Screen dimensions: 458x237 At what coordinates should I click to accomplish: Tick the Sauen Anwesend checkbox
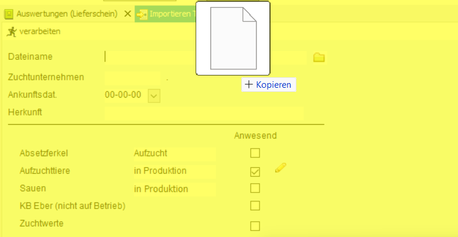click(255, 188)
